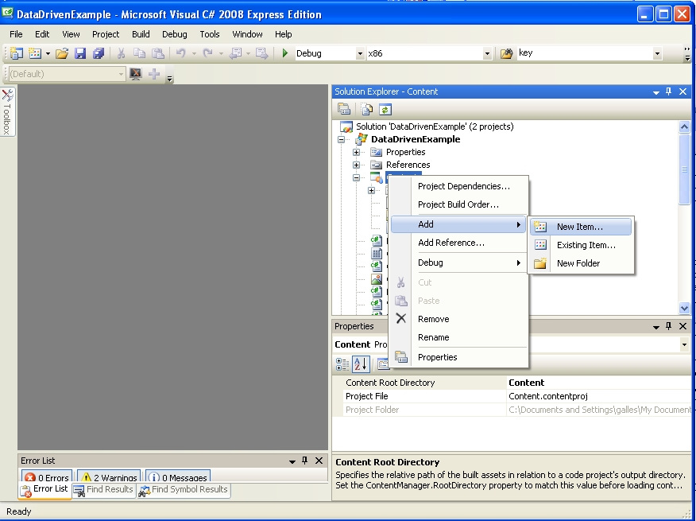Screen dimensions: 696x521
Task: Select Solution 'DataDrivenExample' root tree item
Action: coord(435,126)
